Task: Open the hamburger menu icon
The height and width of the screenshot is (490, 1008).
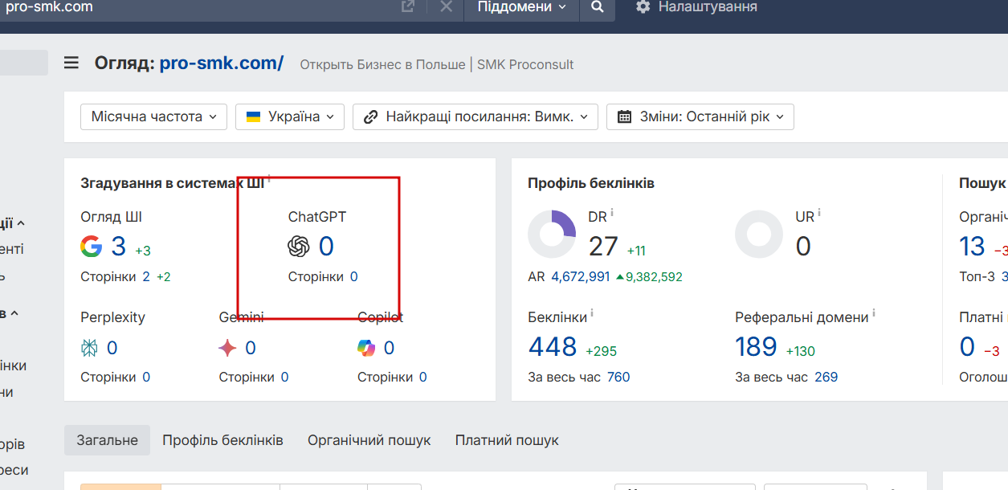Action: tap(71, 63)
